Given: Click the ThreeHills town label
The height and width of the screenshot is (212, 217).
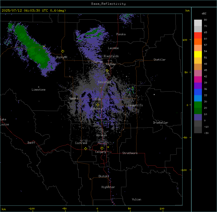Looking at the screenshot, I should (135, 105).
